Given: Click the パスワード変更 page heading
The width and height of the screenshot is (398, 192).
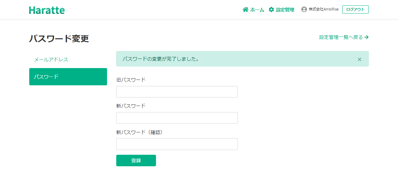Looking at the screenshot, I should click(59, 39).
